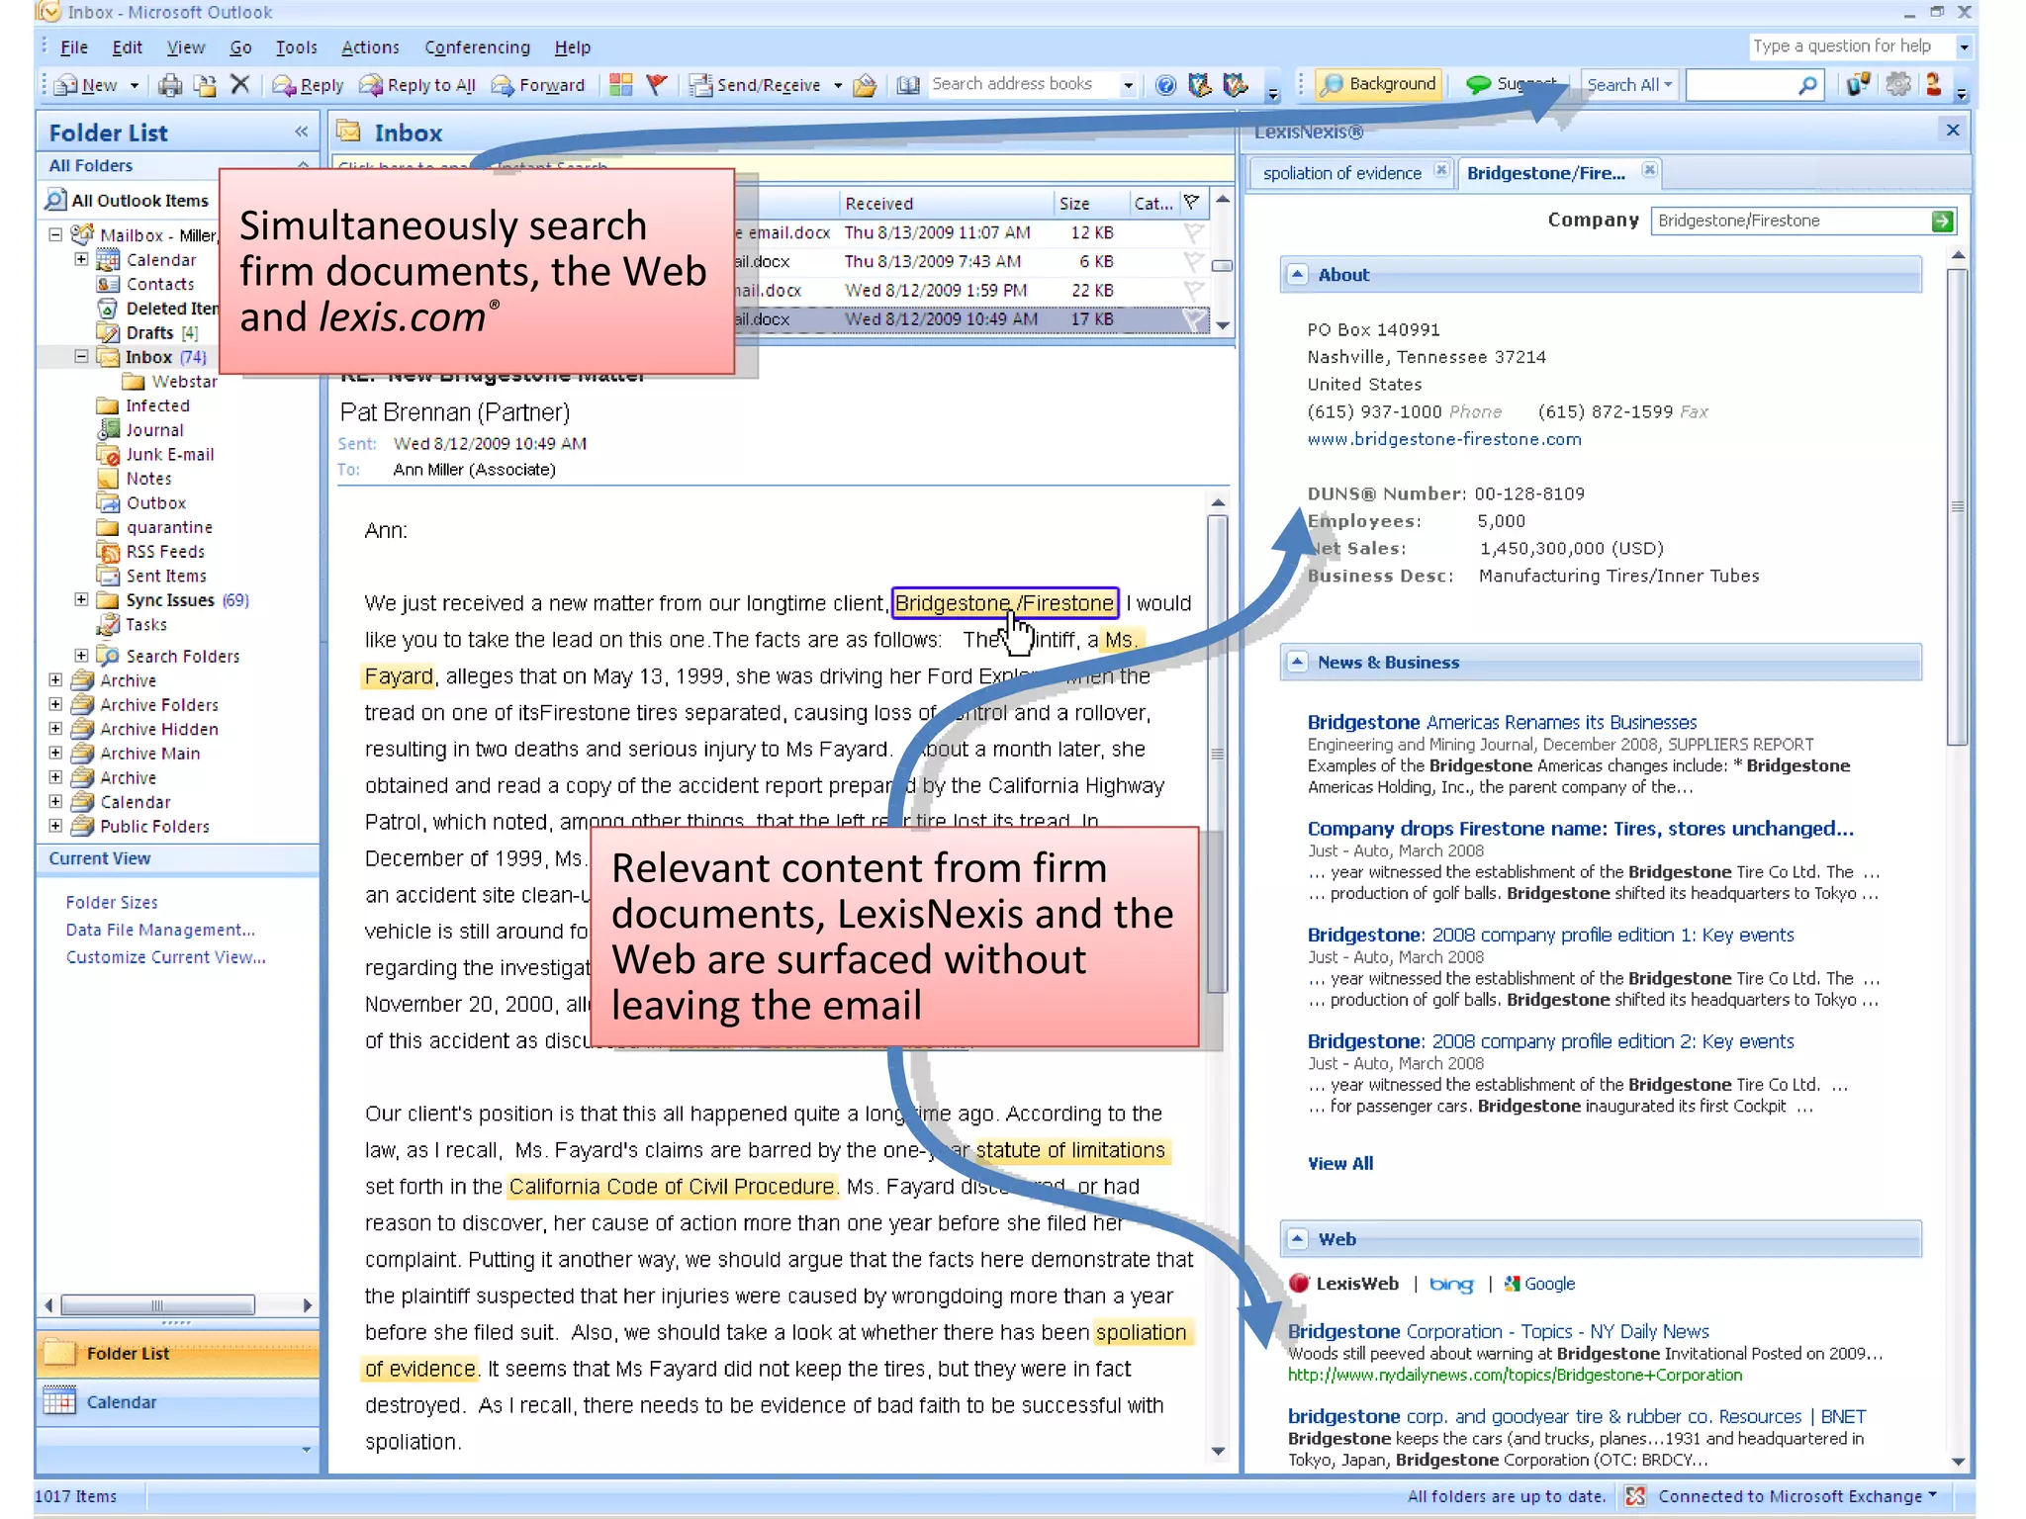Close the LexisNexis pane

[1953, 130]
